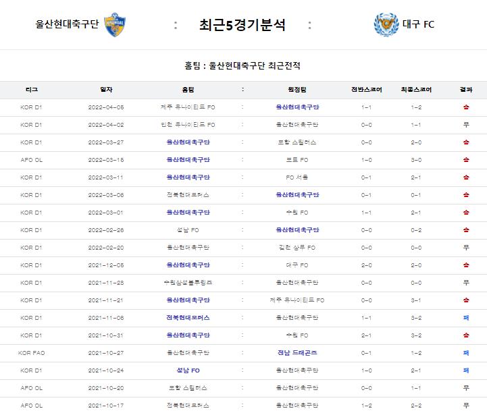Select the date cell 2022-04-02

106,125
